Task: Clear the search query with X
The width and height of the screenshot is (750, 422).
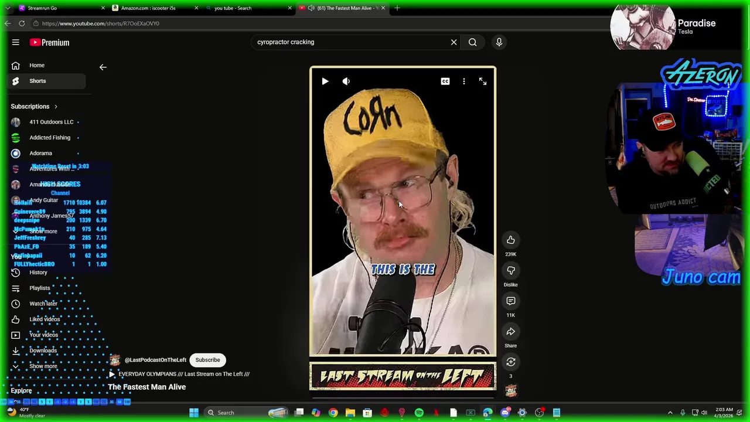Action: (454, 42)
